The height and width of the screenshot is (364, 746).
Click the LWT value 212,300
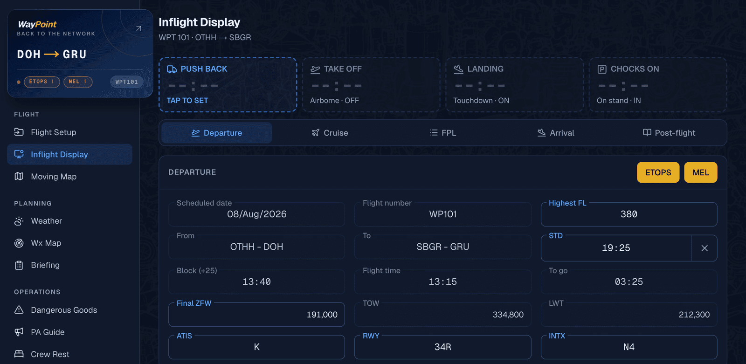coord(694,315)
